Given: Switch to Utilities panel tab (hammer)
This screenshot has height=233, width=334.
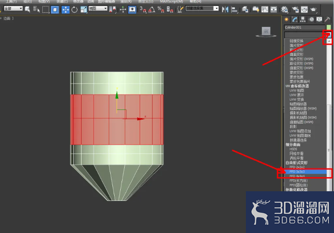Looking at the screenshot, I should pyautogui.click(x=327, y=19).
